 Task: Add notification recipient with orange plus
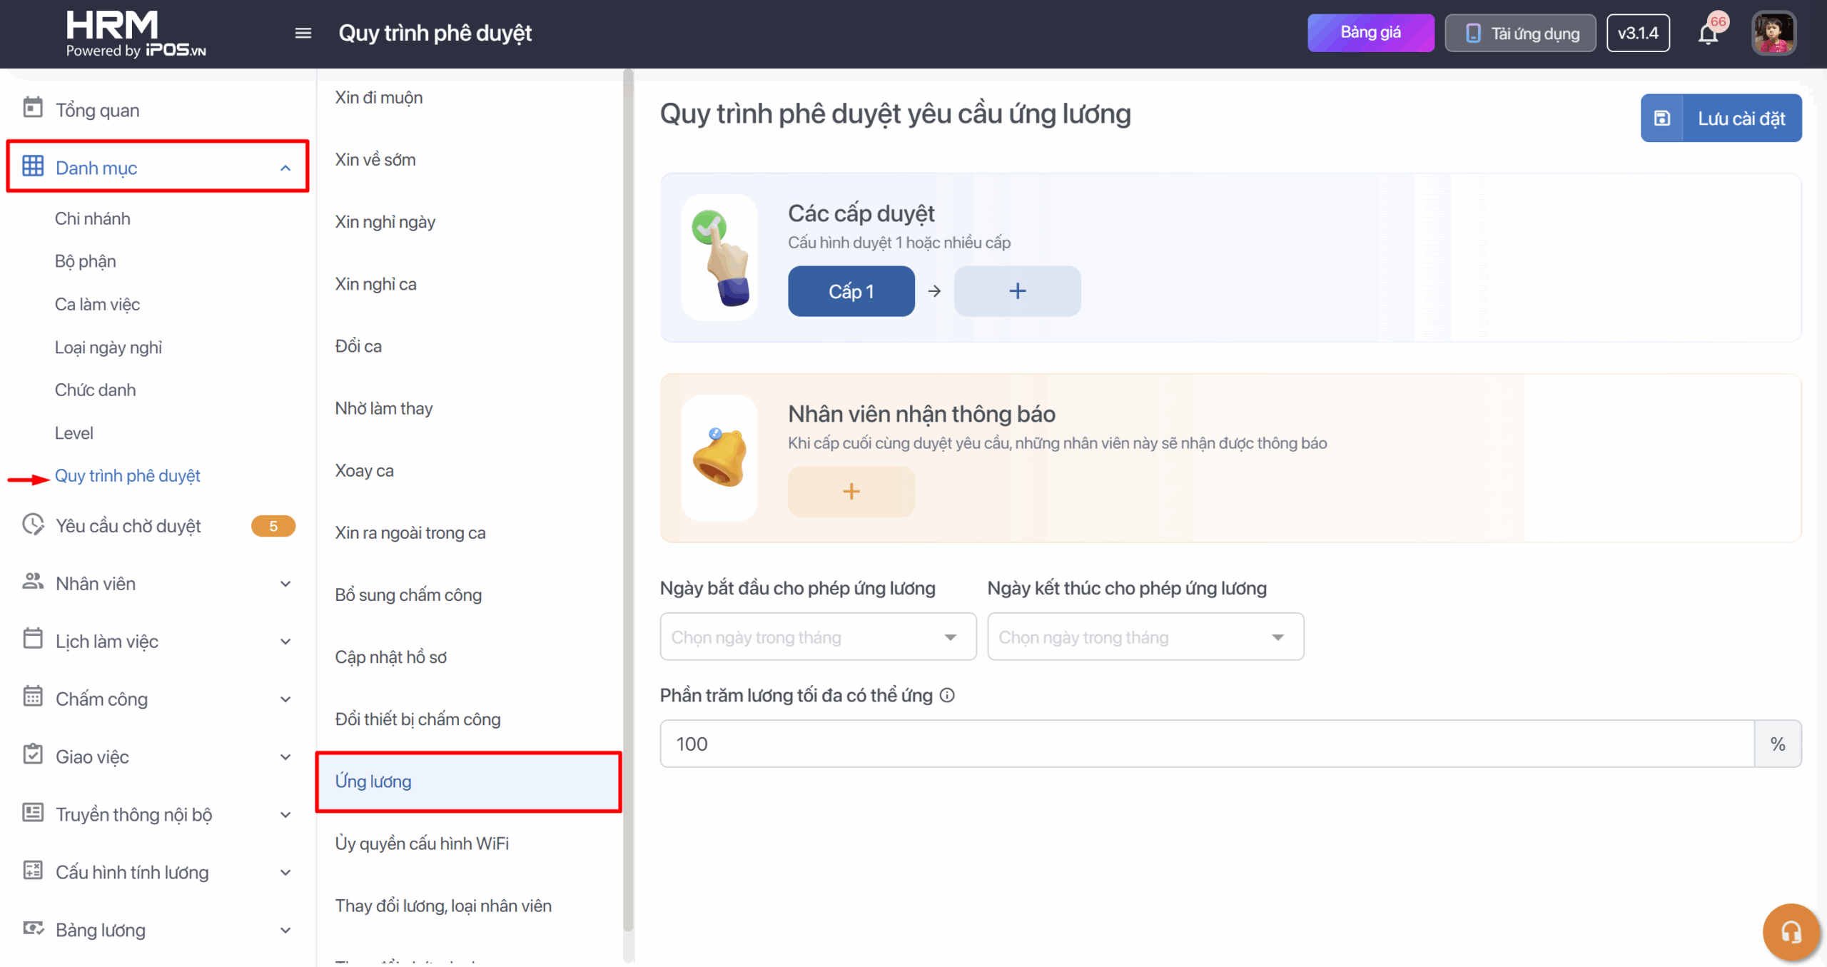(851, 492)
